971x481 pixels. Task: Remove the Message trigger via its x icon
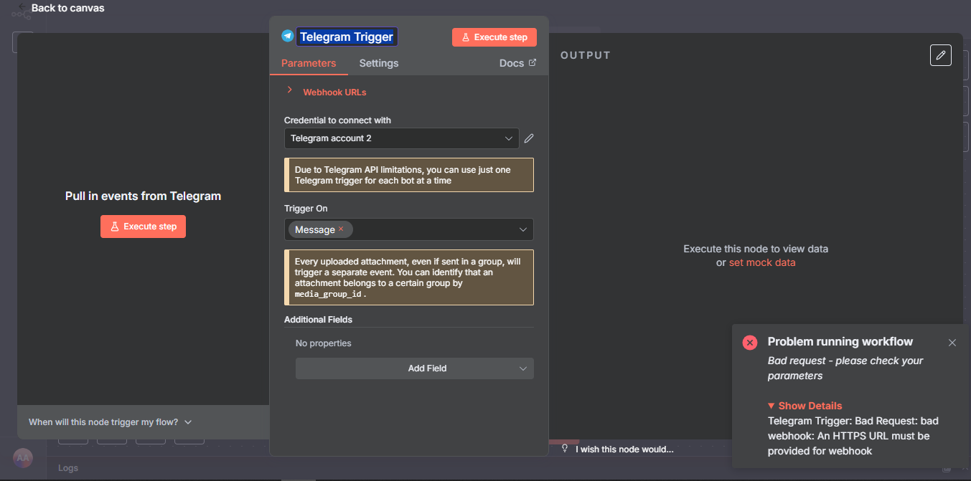click(x=342, y=229)
